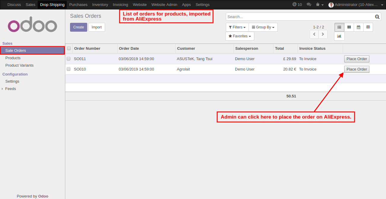Open the Favorites dropdown

pos(240,36)
